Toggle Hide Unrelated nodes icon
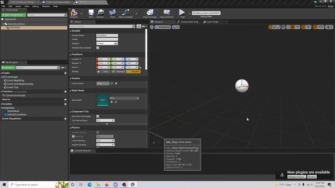Viewport: 335px width, 188px height. 126,14
